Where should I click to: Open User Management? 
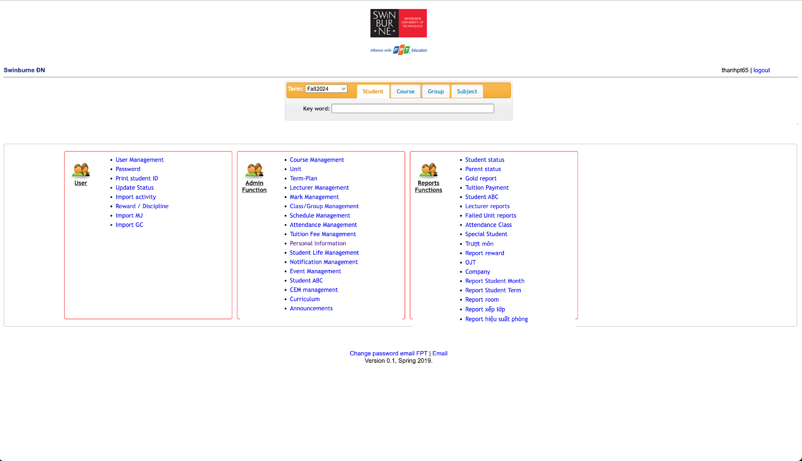tap(139, 160)
